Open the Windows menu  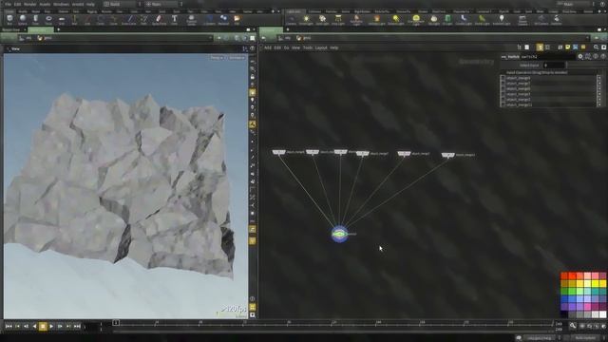click(61, 4)
